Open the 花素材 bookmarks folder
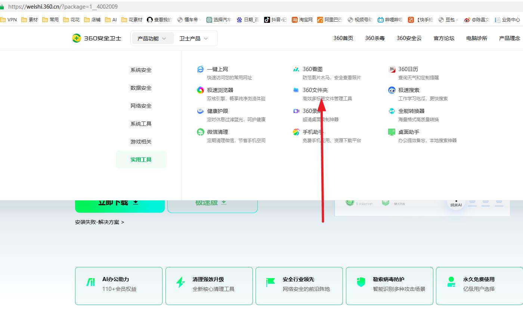Screen dimensions: 523x323 [x=132, y=20]
